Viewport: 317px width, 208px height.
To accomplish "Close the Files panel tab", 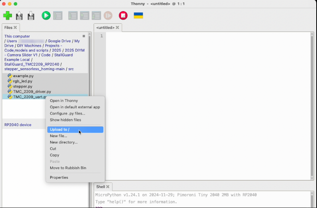I will tap(15, 27).
